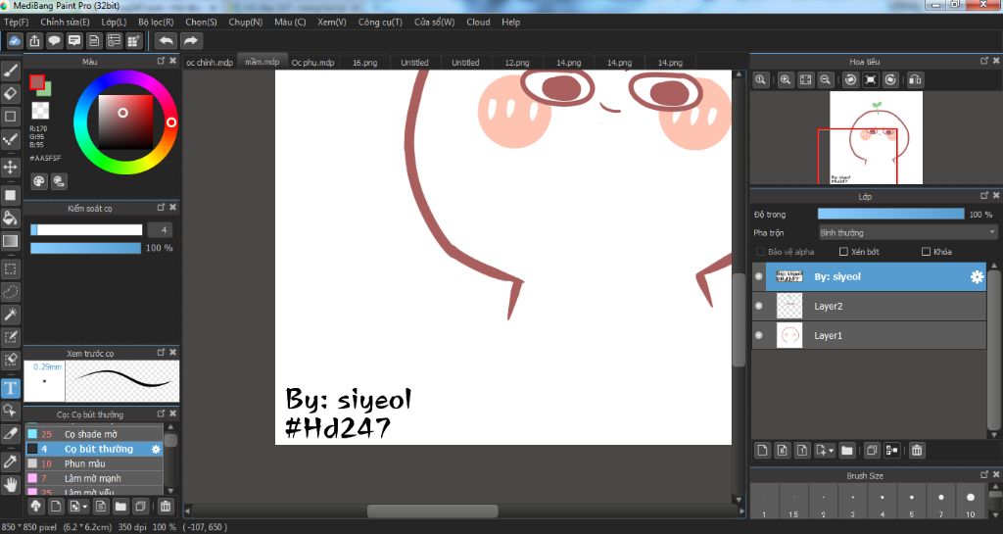Delete brush with the brush panel trash icon
1003x534 pixels.
coord(166,507)
